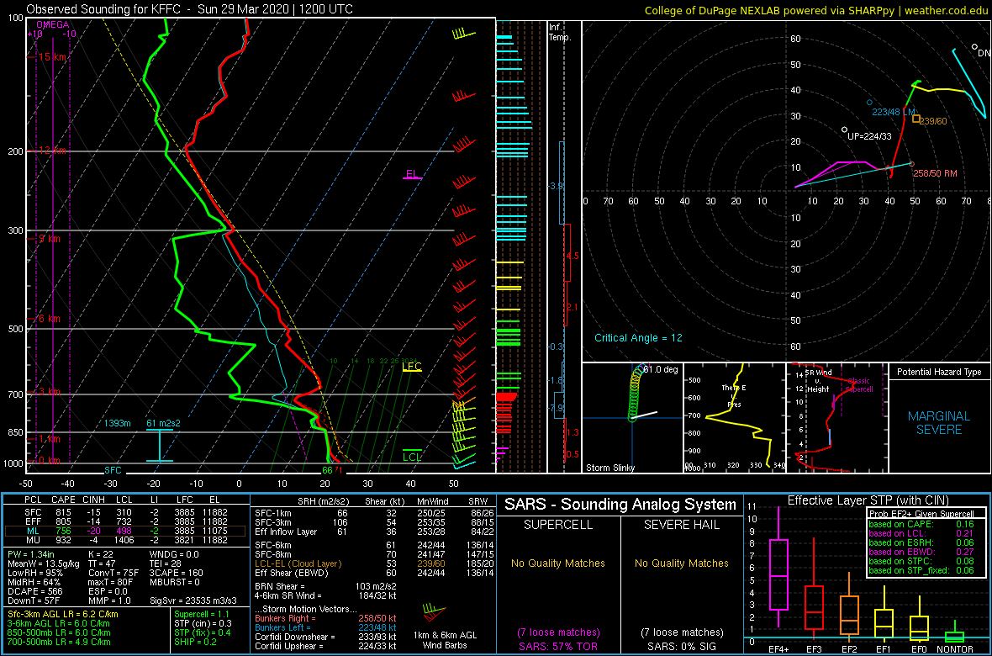Select the EFF parcel row
This screenshot has width=992, height=656.
point(126,520)
